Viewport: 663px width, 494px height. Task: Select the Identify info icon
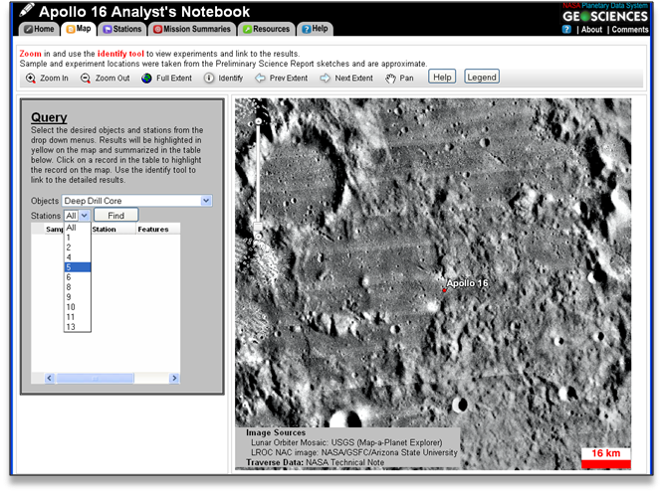coord(209,79)
